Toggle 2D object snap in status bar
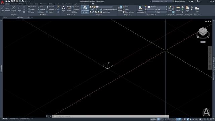Screen dimensions: 215x121 point(180,119)
